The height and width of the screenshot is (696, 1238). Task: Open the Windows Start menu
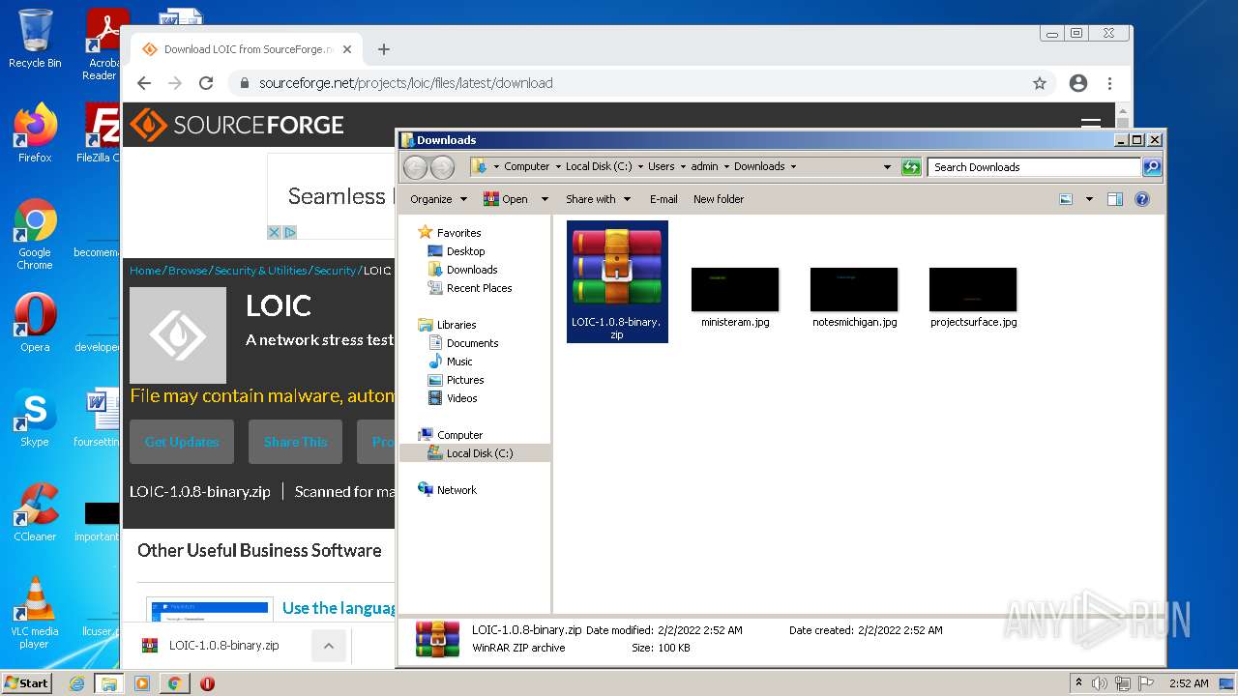[26, 682]
